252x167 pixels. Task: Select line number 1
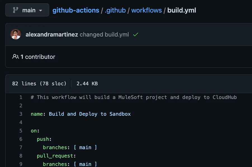point(21,97)
